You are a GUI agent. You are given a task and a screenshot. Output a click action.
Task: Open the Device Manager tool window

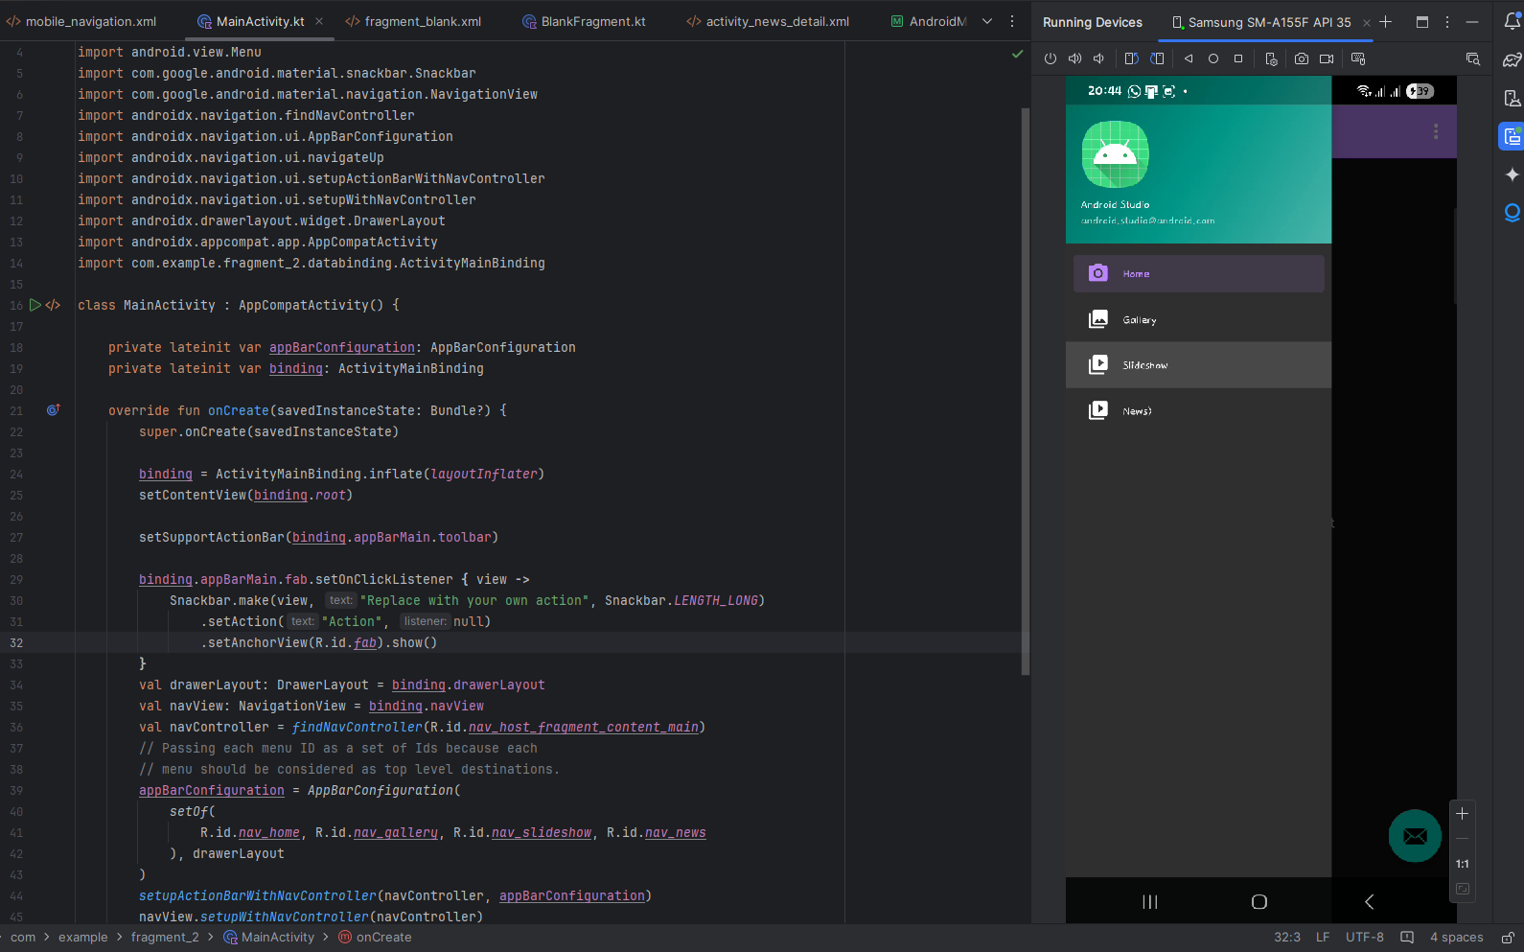click(1512, 98)
